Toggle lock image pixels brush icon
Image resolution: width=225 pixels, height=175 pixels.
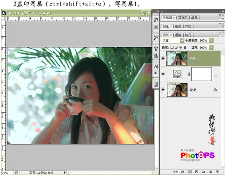tap(177, 47)
